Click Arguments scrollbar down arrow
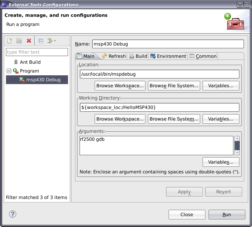This screenshot has width=252, height=227. click(x=237, y=153)
